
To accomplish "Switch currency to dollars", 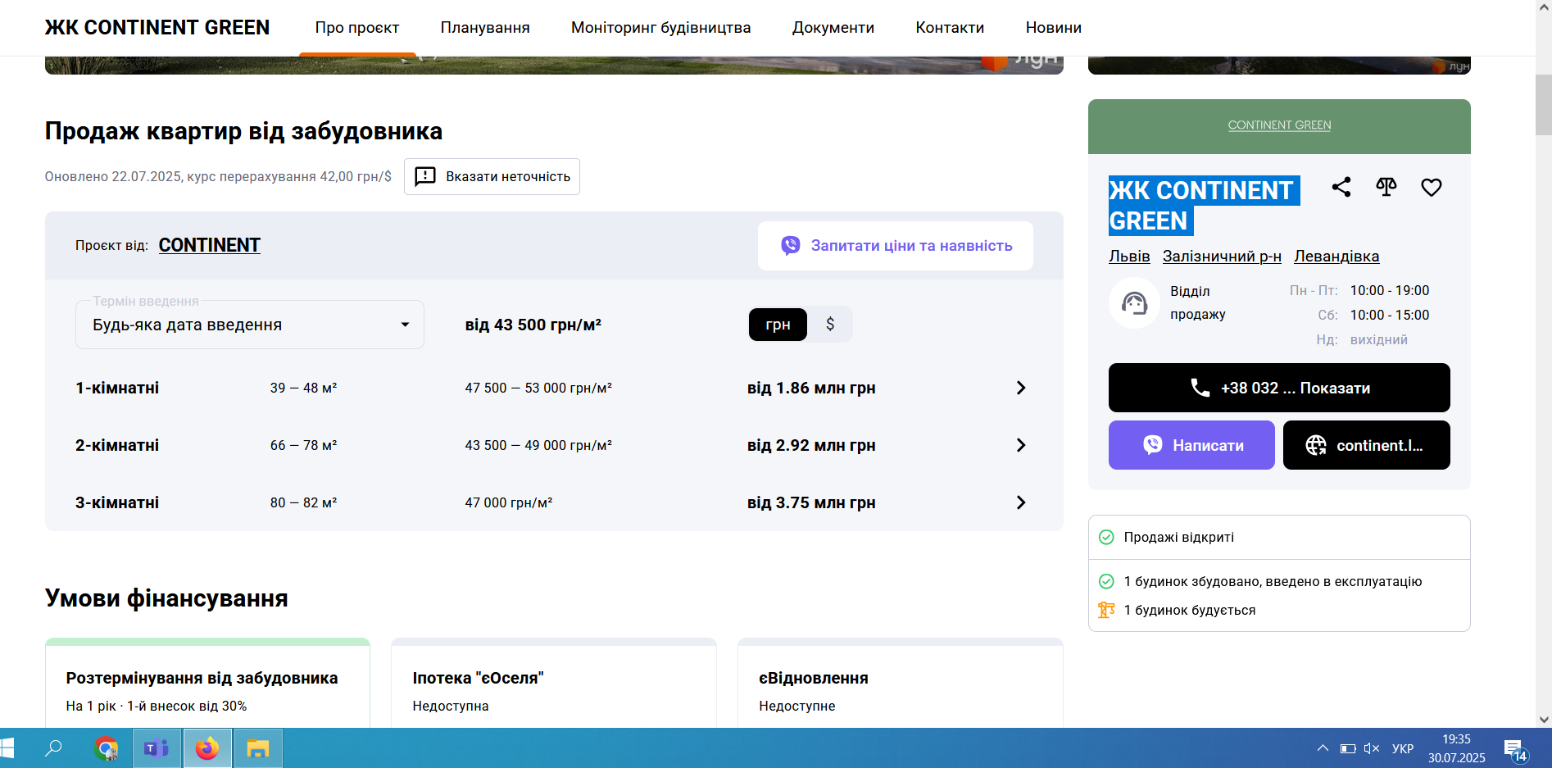I will point(830,325).
